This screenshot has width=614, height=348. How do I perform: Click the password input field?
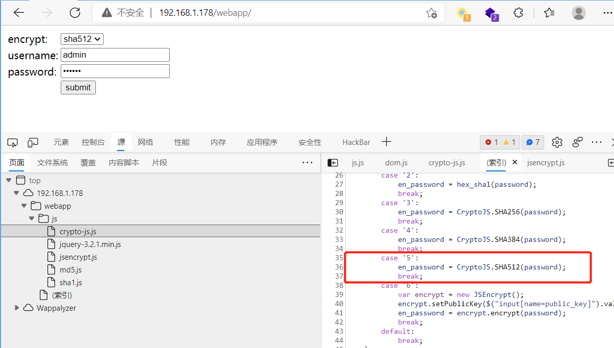115,71
